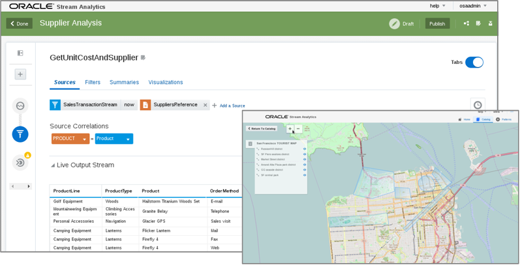The height and width of the screenshot is (267, 522).
Task: Open the Visualizations tab
Action: pos(166,82)
